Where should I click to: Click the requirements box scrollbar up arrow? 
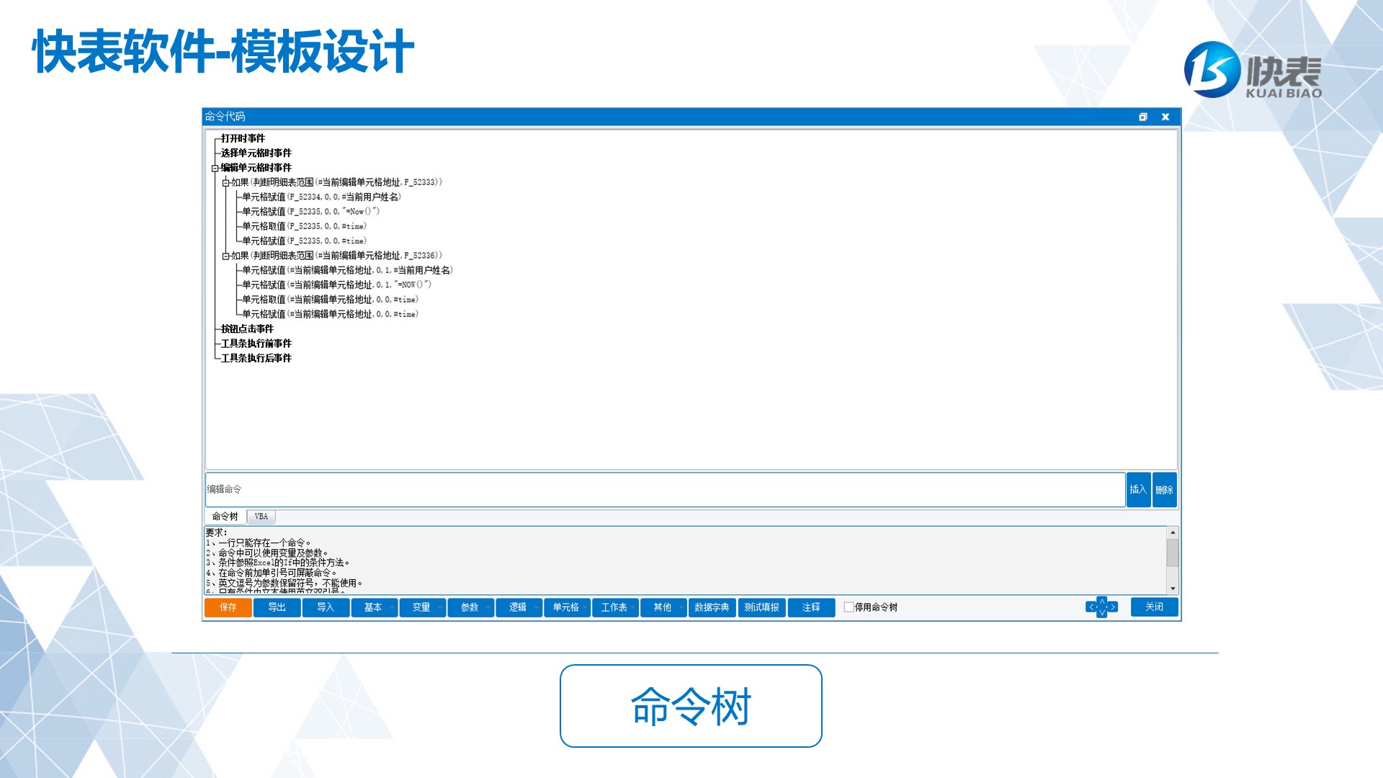[1173, 532]
